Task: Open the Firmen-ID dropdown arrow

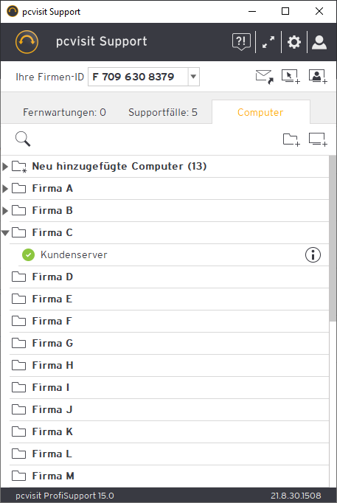Action: pyautogui.click(x=193, y=77)
